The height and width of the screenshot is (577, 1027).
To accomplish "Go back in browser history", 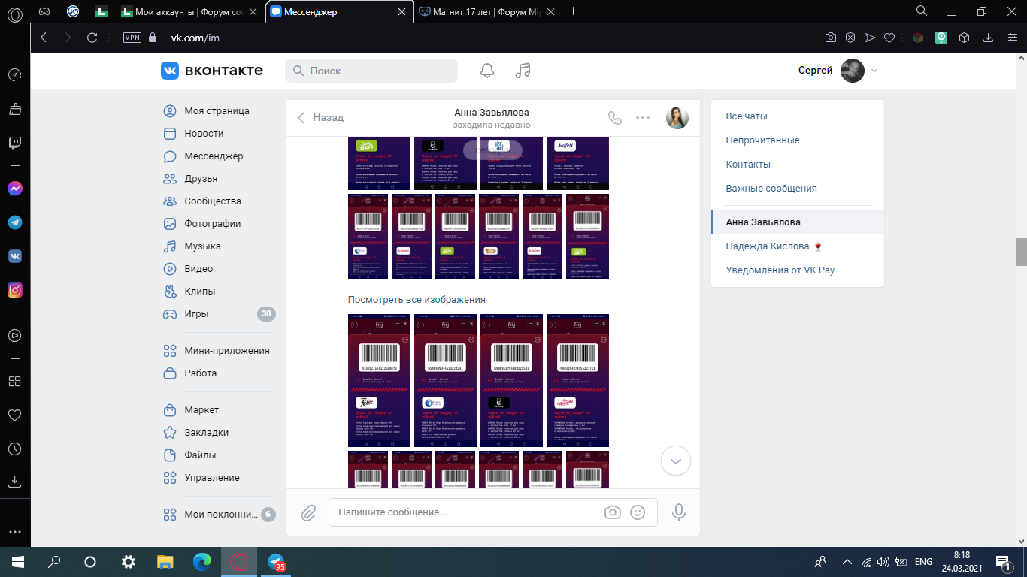I will [44, 38].
